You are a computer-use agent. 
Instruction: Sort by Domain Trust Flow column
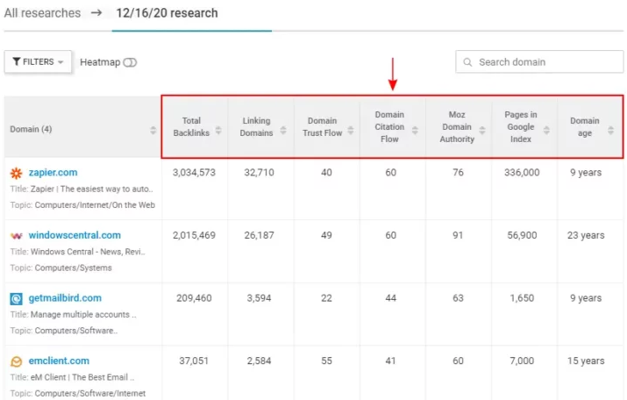pos(351,132)
